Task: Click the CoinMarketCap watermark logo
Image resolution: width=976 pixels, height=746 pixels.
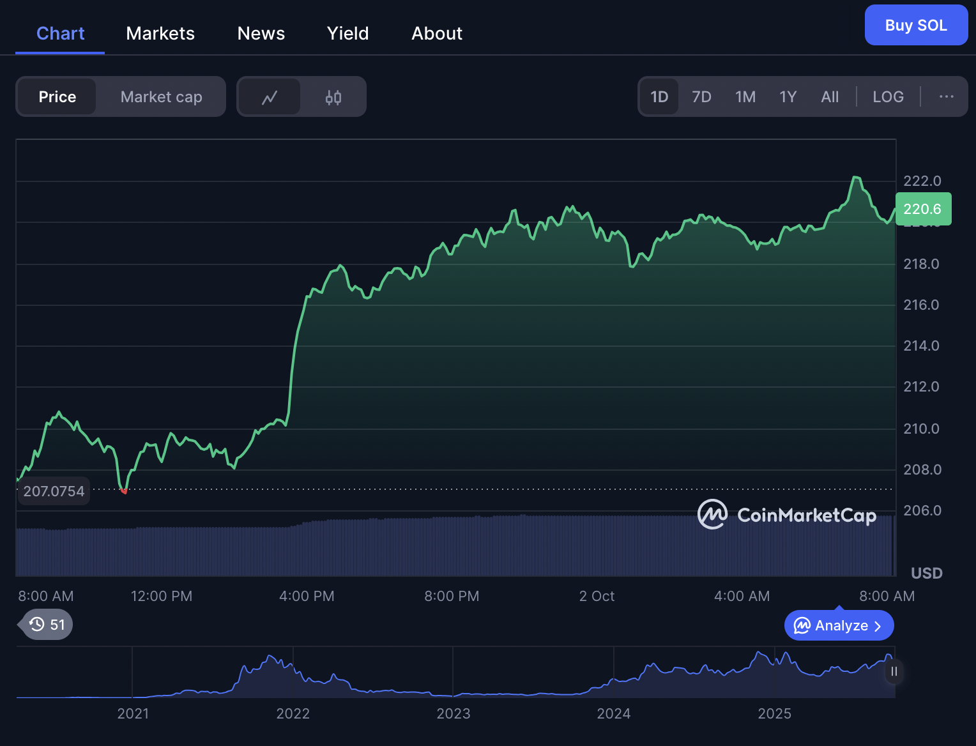Action: (x=786, y=515)
